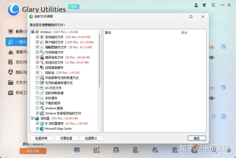
Task: Enable 开始菜单无效的快捷方式 checkbox
Action: click(37, 78)
